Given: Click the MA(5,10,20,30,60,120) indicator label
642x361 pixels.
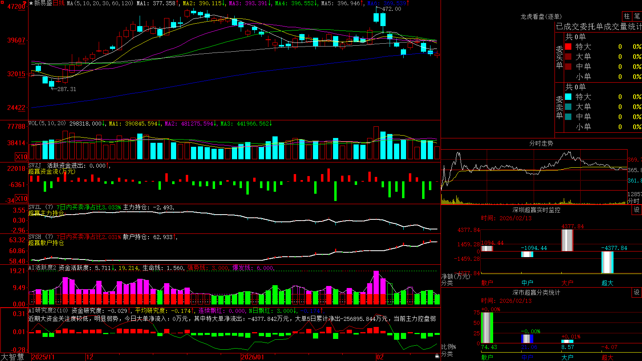Looking at the screenshot, I should click(100, 3).
